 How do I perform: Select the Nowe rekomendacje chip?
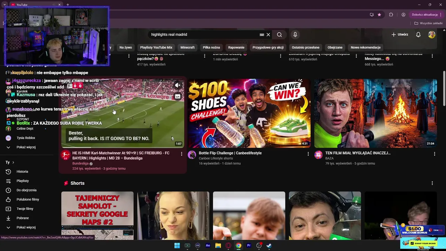[366, 47]
